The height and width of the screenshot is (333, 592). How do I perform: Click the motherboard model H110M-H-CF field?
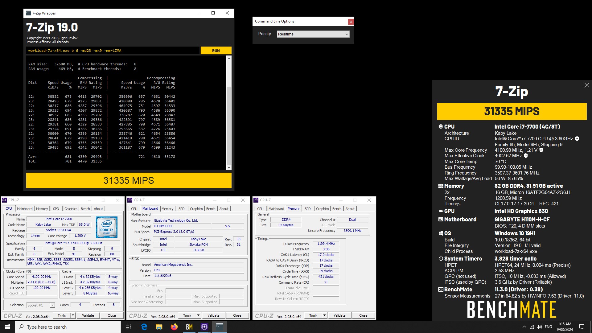(x=182, y=226)
